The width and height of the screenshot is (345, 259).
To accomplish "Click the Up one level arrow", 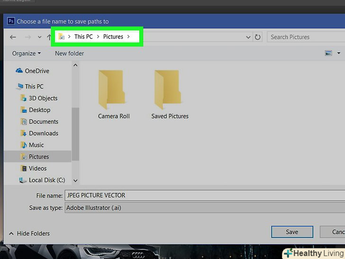I will tap(49, 37).
